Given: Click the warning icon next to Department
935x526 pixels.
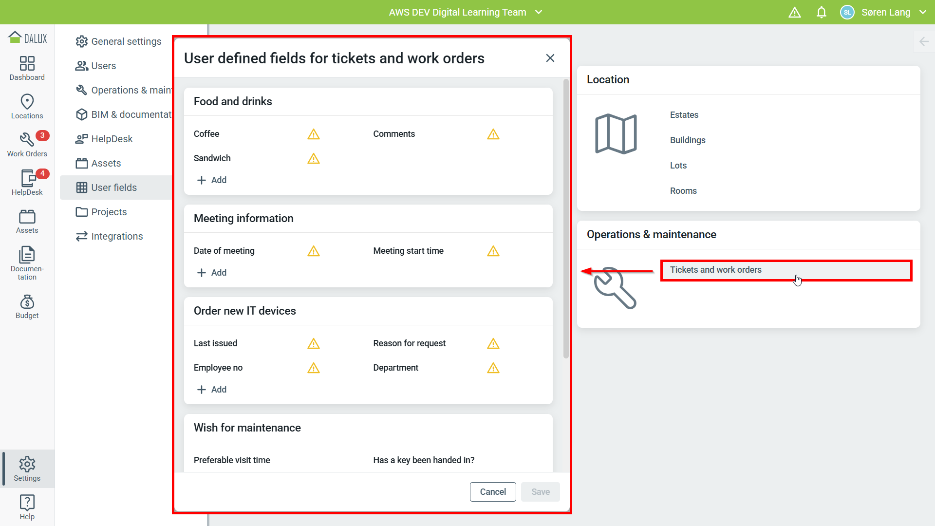Looking at the screenshot, I should [493, 368].
